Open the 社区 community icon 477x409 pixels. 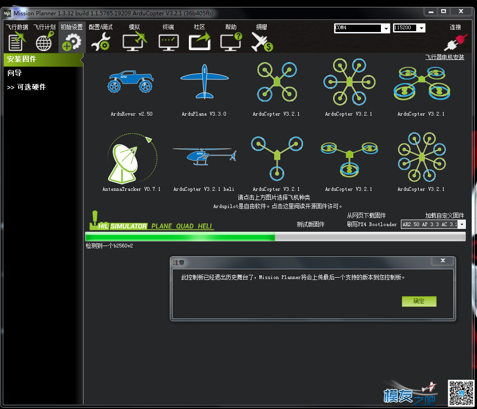200,42
